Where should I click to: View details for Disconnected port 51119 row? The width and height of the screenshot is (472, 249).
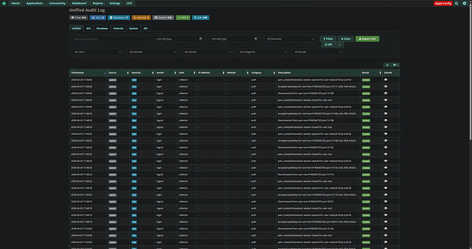pyautogui.click(x=386, y=174)
